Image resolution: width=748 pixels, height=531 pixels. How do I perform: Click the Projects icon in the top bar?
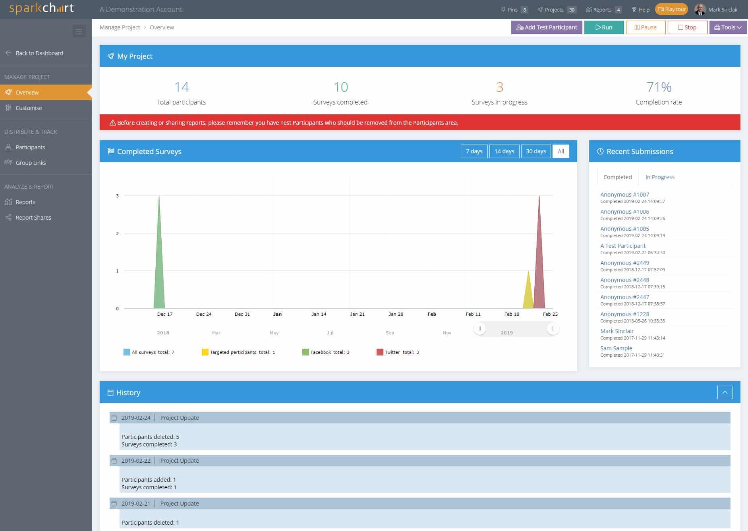click(540, 9)
